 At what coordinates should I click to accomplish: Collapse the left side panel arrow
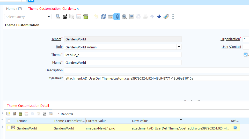coord(2,119)
